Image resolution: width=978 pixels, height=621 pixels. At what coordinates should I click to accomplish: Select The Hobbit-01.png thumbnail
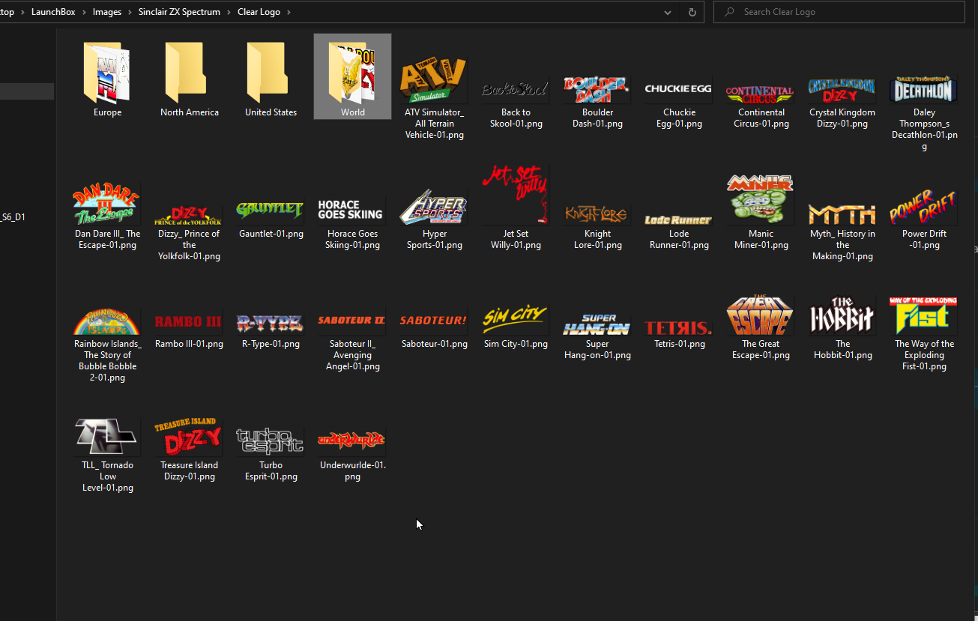pos(842,330)
